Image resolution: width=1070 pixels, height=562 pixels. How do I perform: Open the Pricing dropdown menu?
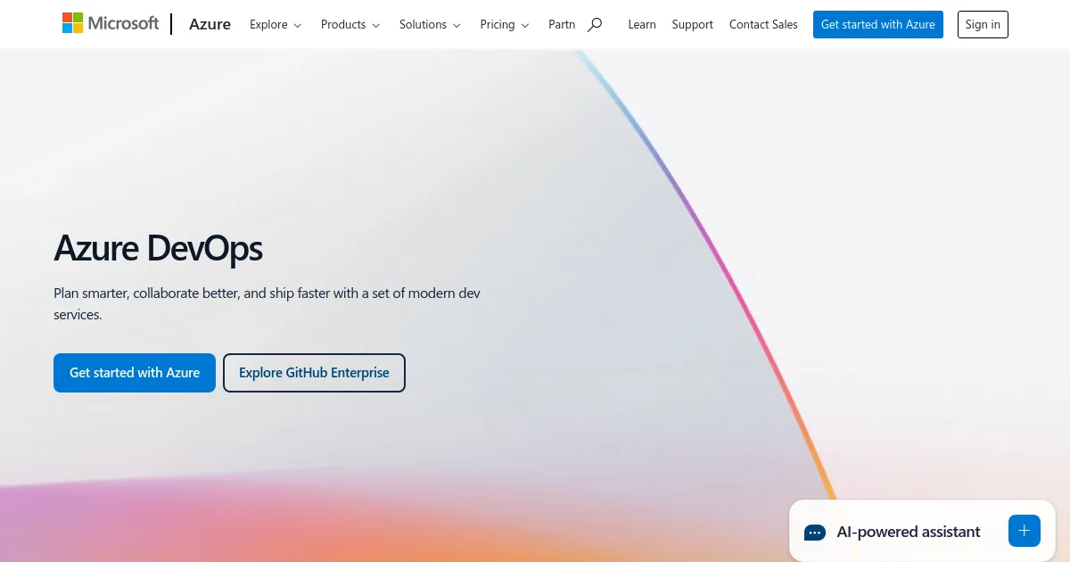(x=504, y=25)
